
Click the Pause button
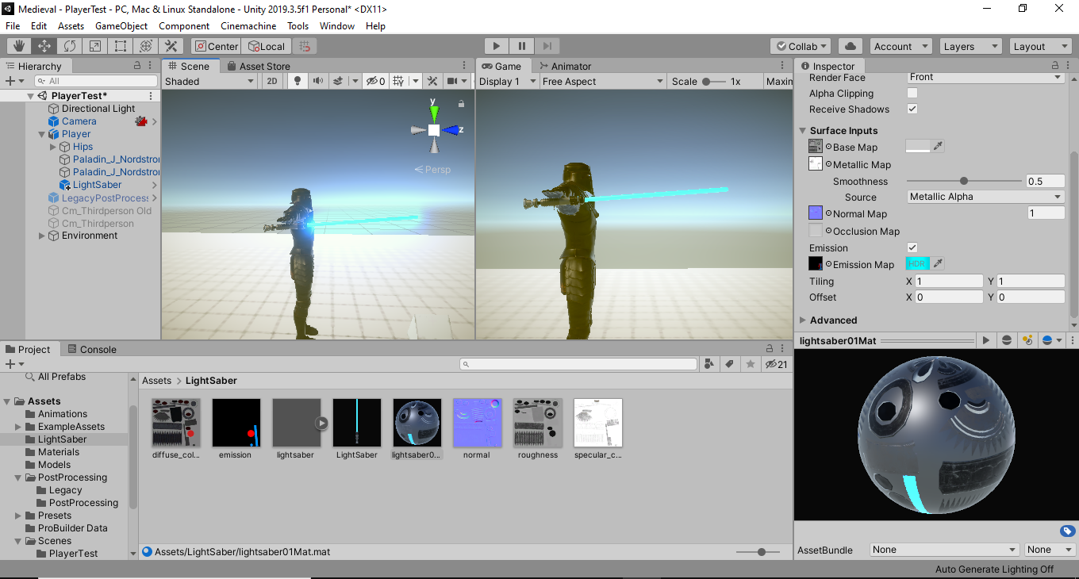point(522,46)
